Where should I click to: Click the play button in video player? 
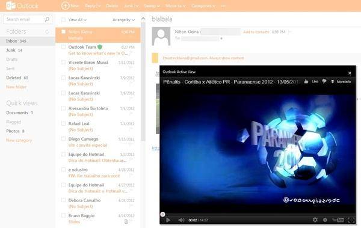click(x=168, y=220)
